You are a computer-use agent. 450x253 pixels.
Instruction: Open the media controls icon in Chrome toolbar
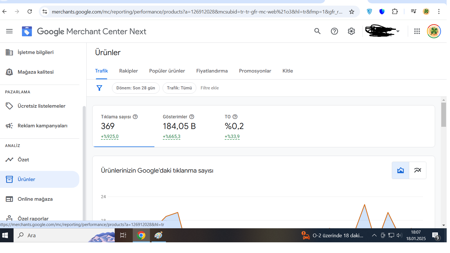tap(413, 12)
